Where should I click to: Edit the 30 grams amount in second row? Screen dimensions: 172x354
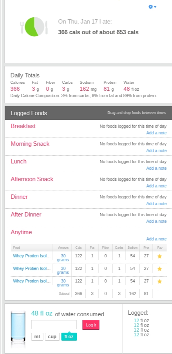coord(63,270)
